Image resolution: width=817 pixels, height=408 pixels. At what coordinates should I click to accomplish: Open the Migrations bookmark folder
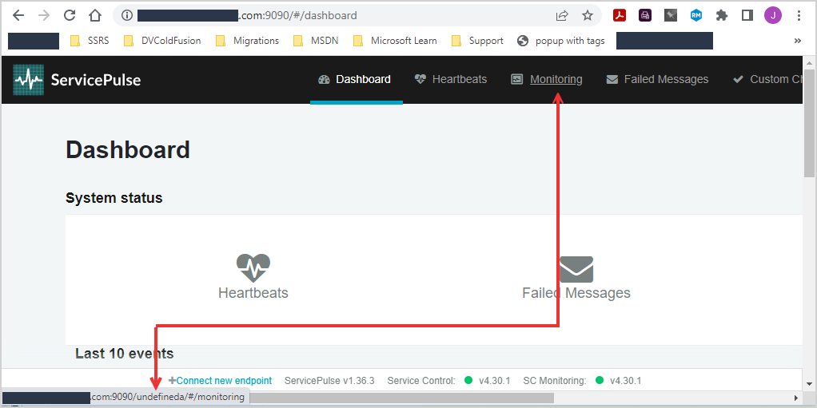(248, 41)
